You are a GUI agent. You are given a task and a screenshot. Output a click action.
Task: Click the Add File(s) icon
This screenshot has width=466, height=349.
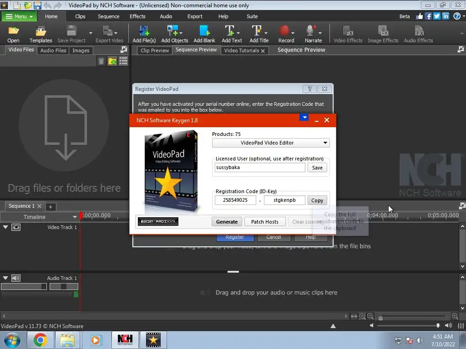click(x=144, y=30)
